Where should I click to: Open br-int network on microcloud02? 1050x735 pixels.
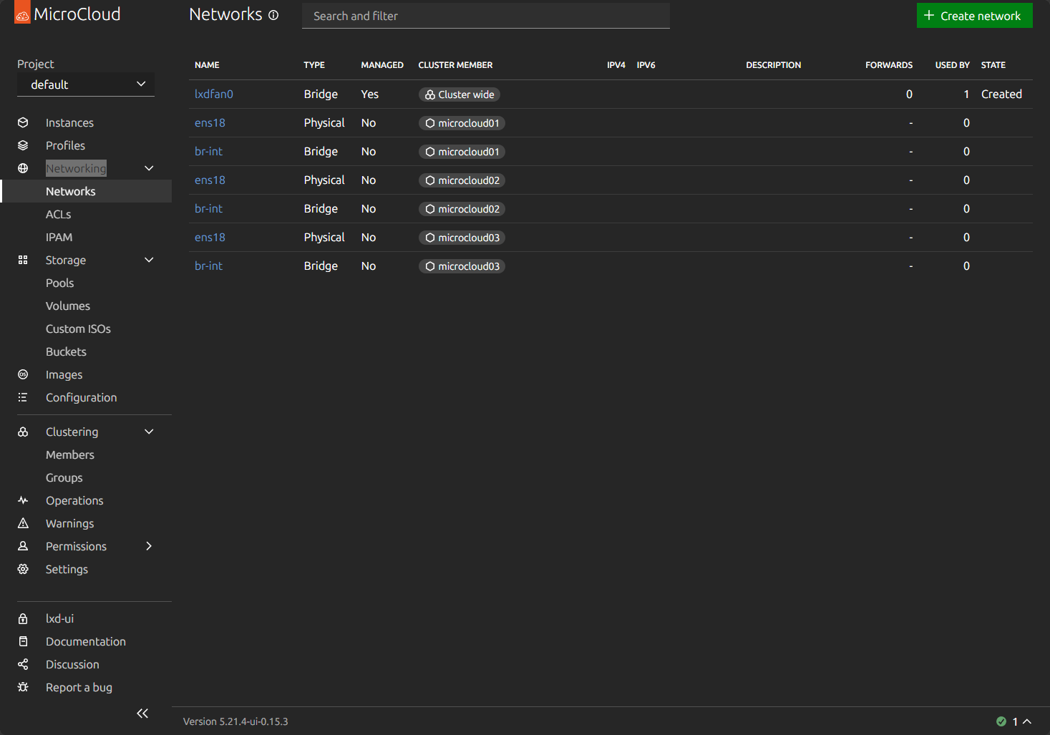click(208, 208)
